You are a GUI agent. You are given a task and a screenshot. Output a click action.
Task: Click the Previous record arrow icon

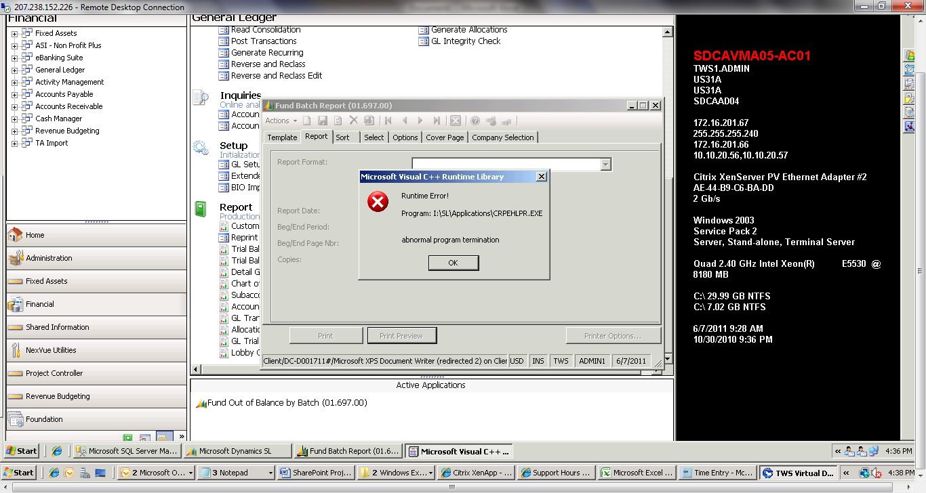point(405,121)
